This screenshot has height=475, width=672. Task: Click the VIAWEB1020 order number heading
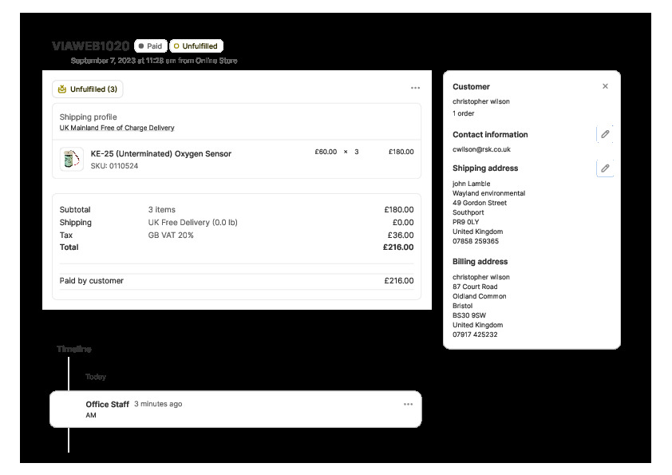coord(90,46)
